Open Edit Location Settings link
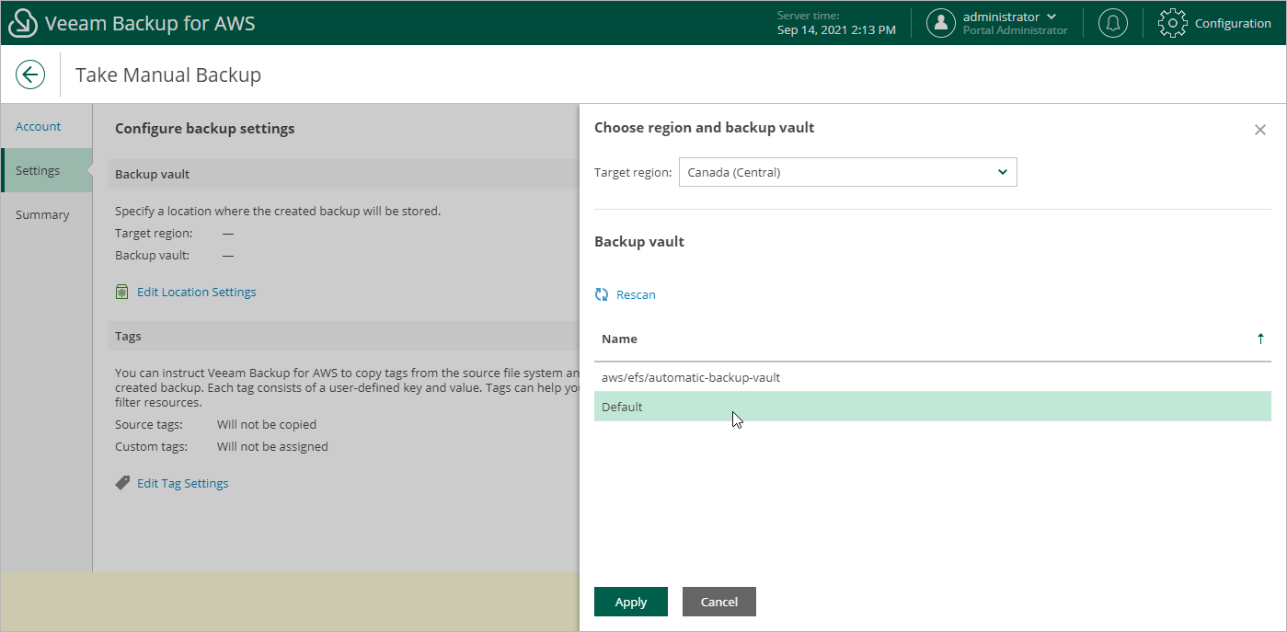This screenshot has width=1287, height=632. pyautogui.click(x=197, y=292)
